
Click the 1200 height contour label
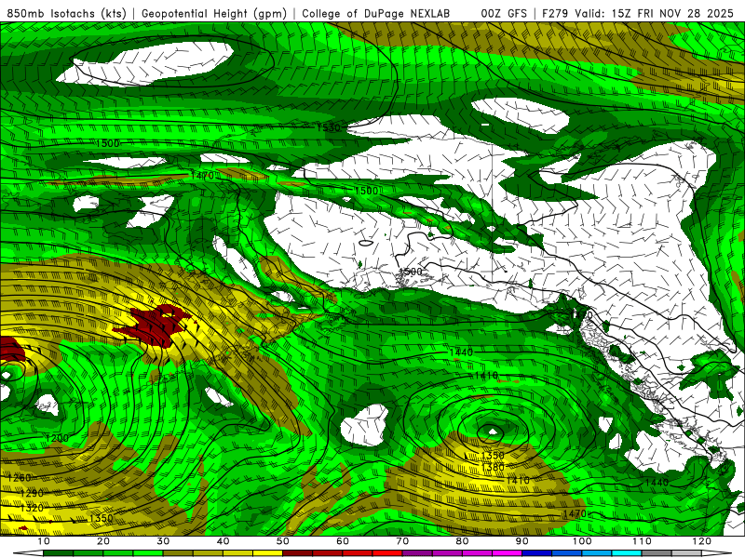point(57,438)
